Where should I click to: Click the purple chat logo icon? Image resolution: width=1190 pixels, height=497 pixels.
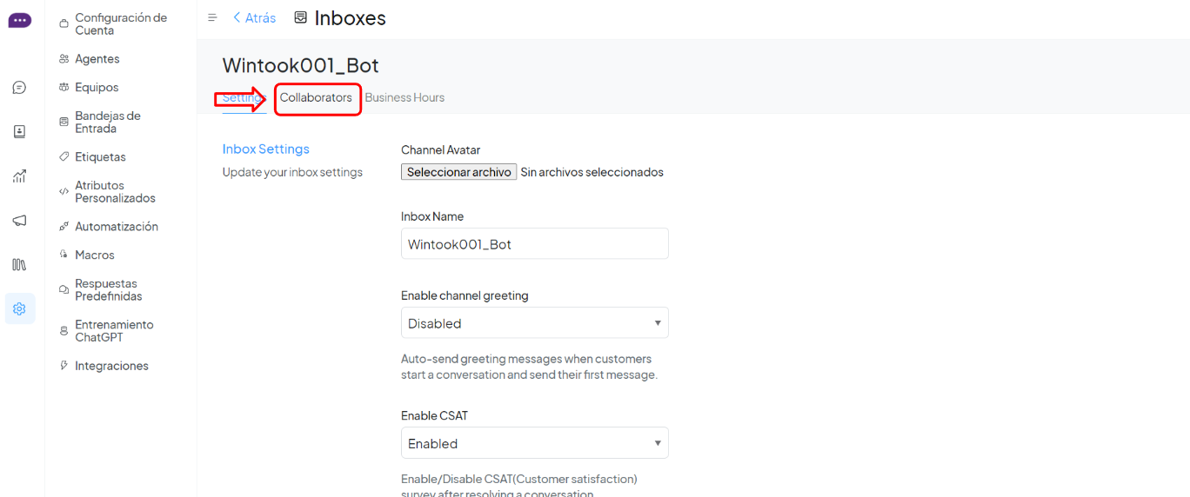click(19, 20)
